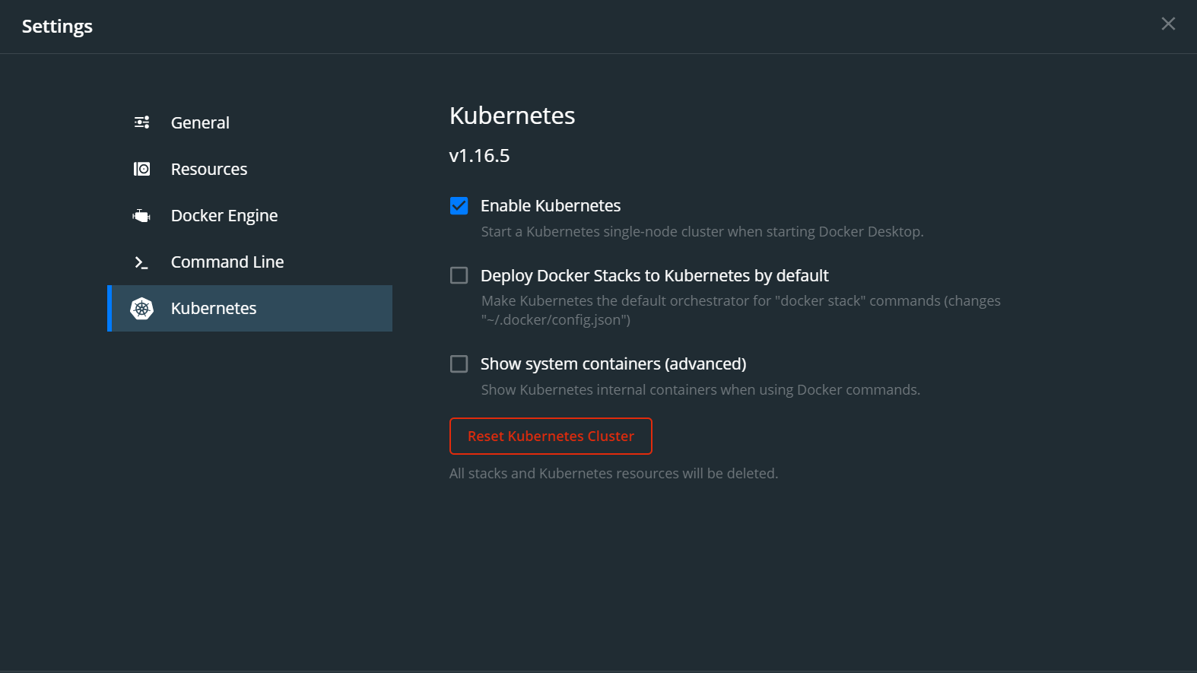1197x673 pixels.
Task: Click the Docker Engine icon
Action: (141, 215)
